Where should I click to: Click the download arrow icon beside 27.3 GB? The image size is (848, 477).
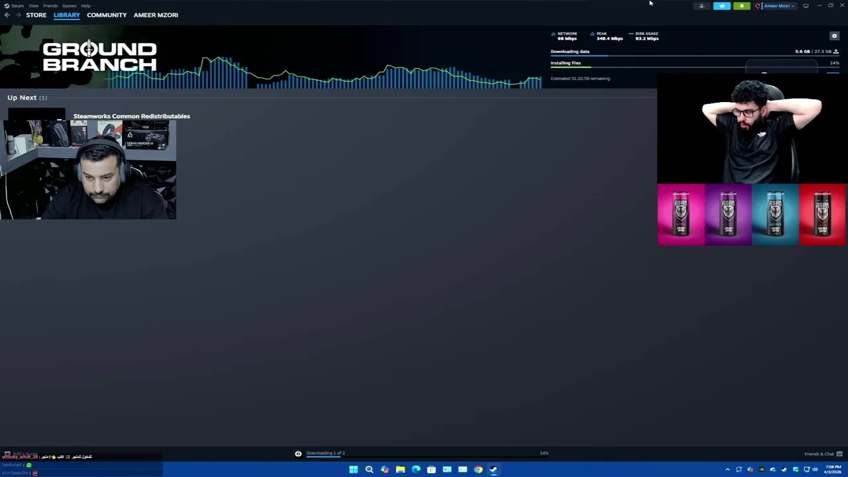tap(836, 51)
